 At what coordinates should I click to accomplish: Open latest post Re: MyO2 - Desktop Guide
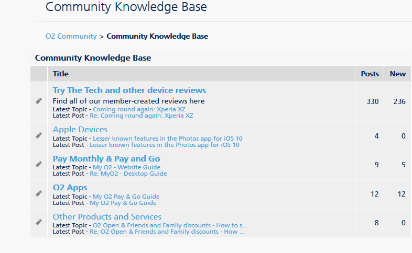[128, 174]
